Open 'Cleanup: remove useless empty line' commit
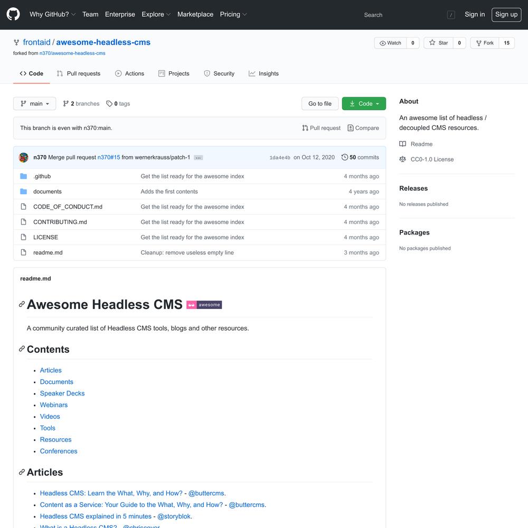The image size is (528, 528). tap(187, 252)
